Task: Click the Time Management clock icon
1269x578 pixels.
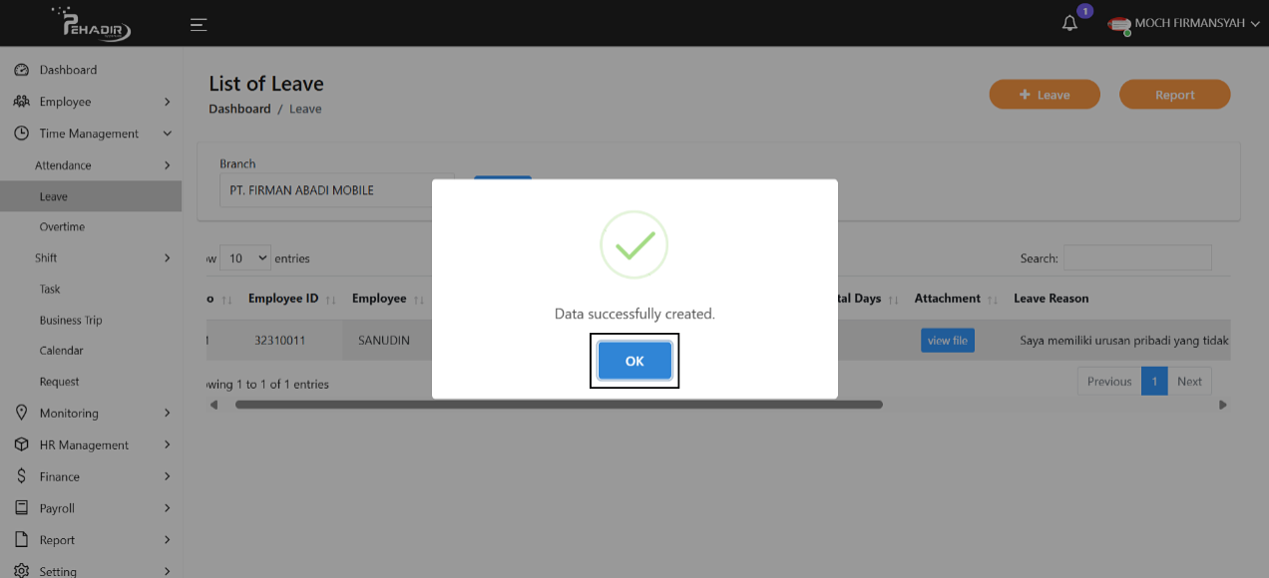Action: (x=21, y=134)
